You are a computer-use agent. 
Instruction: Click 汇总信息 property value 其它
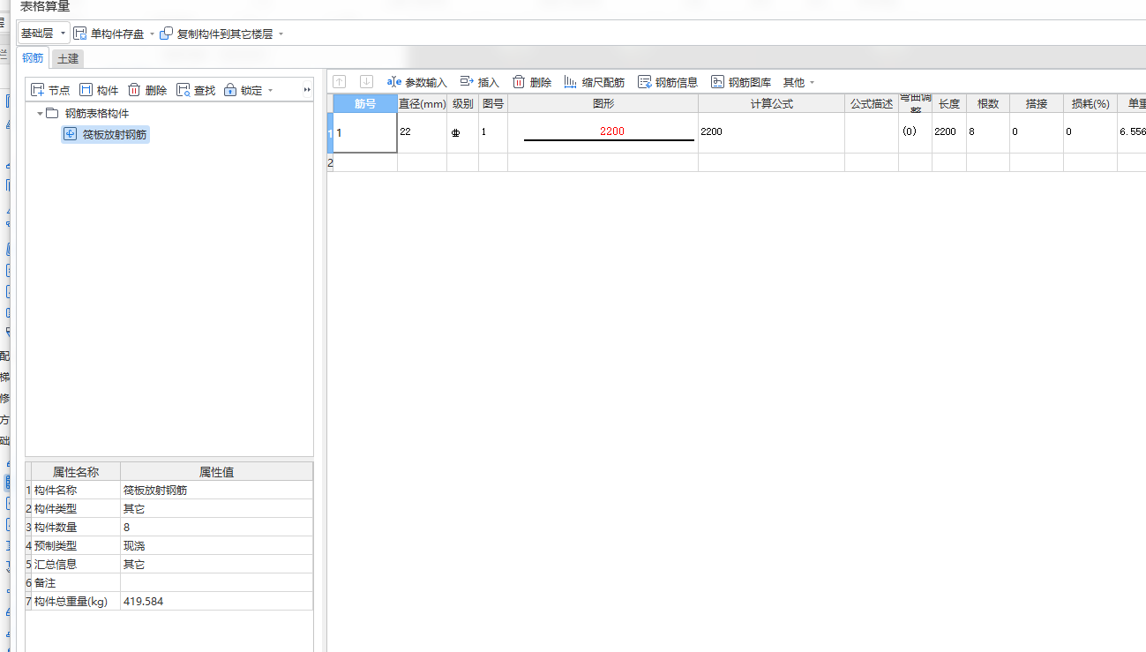point(216,565)
